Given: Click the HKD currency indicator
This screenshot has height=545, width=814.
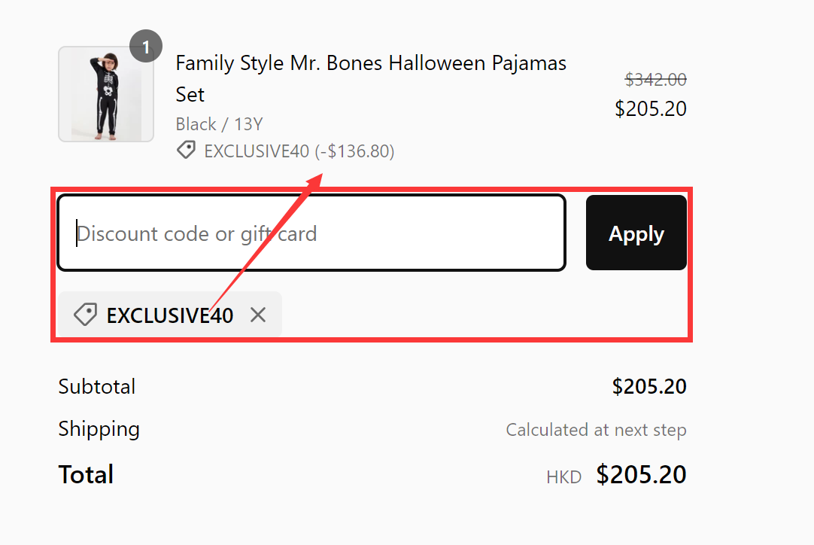Looking at the screenshot, I should click(x=563, y=476).
